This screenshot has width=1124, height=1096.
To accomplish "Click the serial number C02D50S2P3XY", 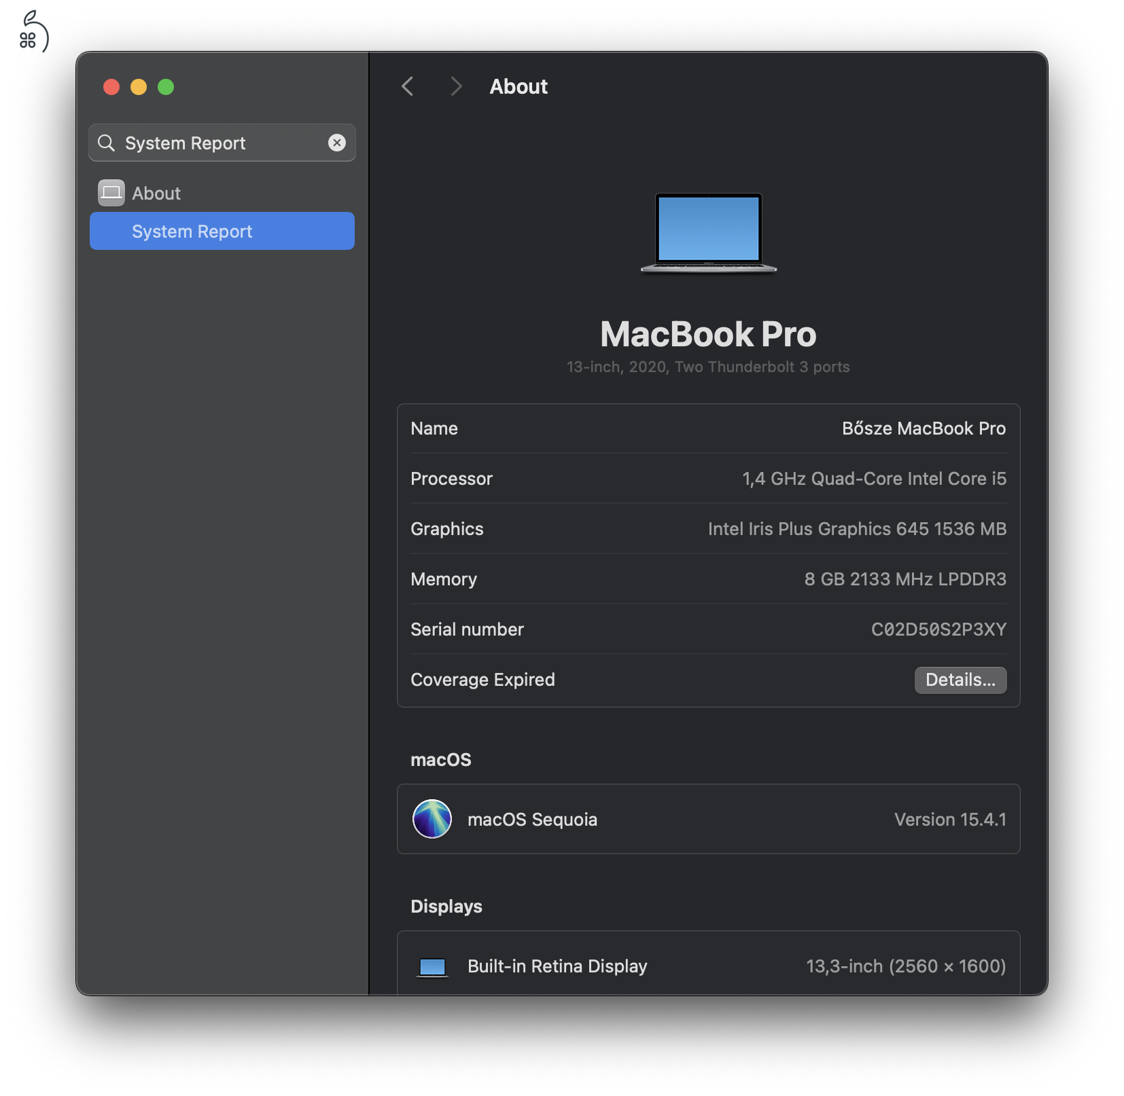I will click(938, 629).
